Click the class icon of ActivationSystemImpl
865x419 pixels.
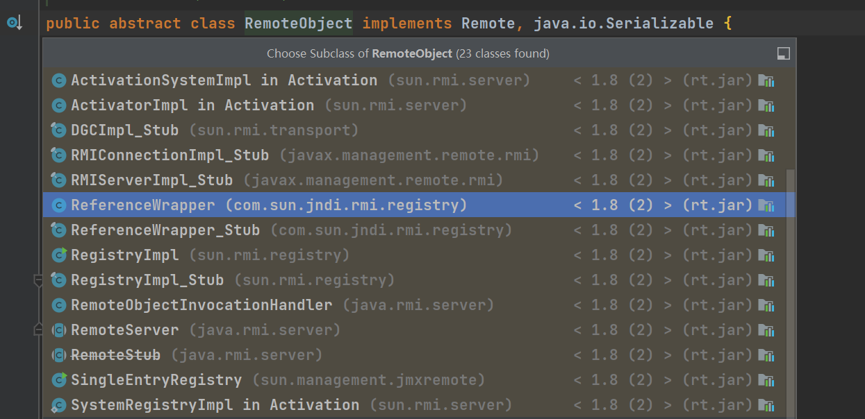[58, 80]
